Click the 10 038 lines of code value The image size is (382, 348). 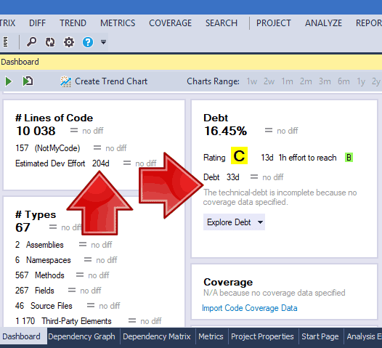coord(36,131)
